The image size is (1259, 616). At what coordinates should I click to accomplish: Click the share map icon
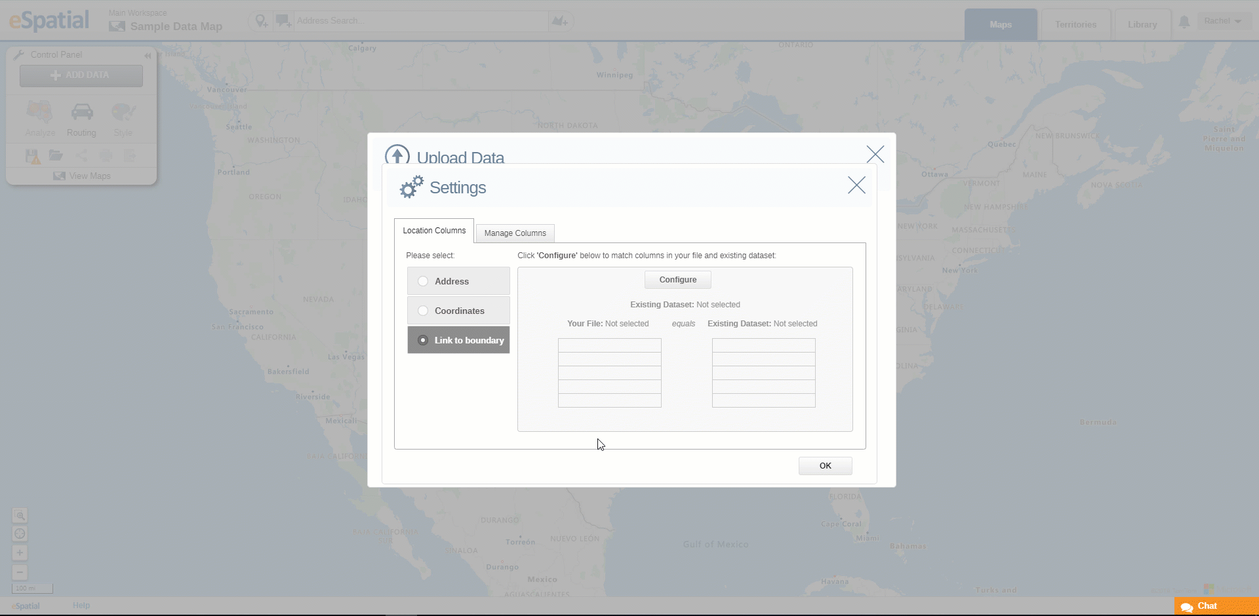coord(81,156)
